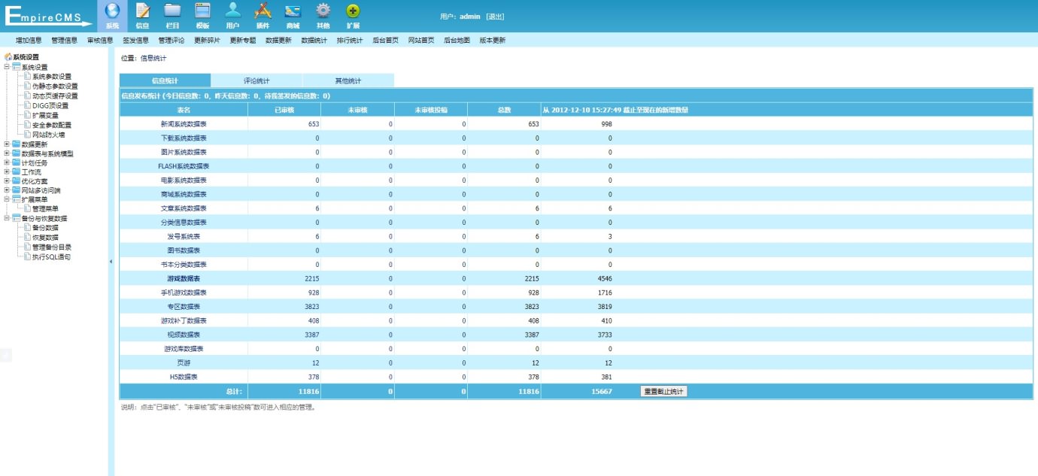Click approved count 3823 for 专区数据表
This screenshot has width=1038, height=476.
pos(311,307)
